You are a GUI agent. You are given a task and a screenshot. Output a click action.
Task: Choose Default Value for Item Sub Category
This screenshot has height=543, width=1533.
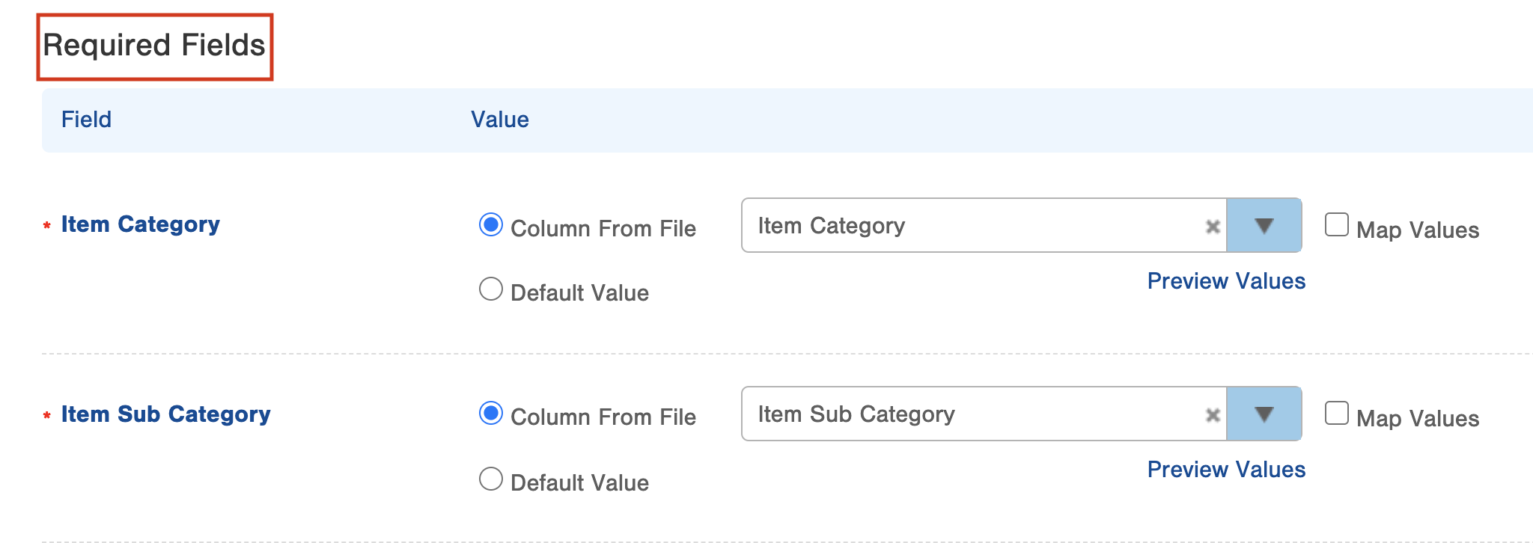[491, 479]
